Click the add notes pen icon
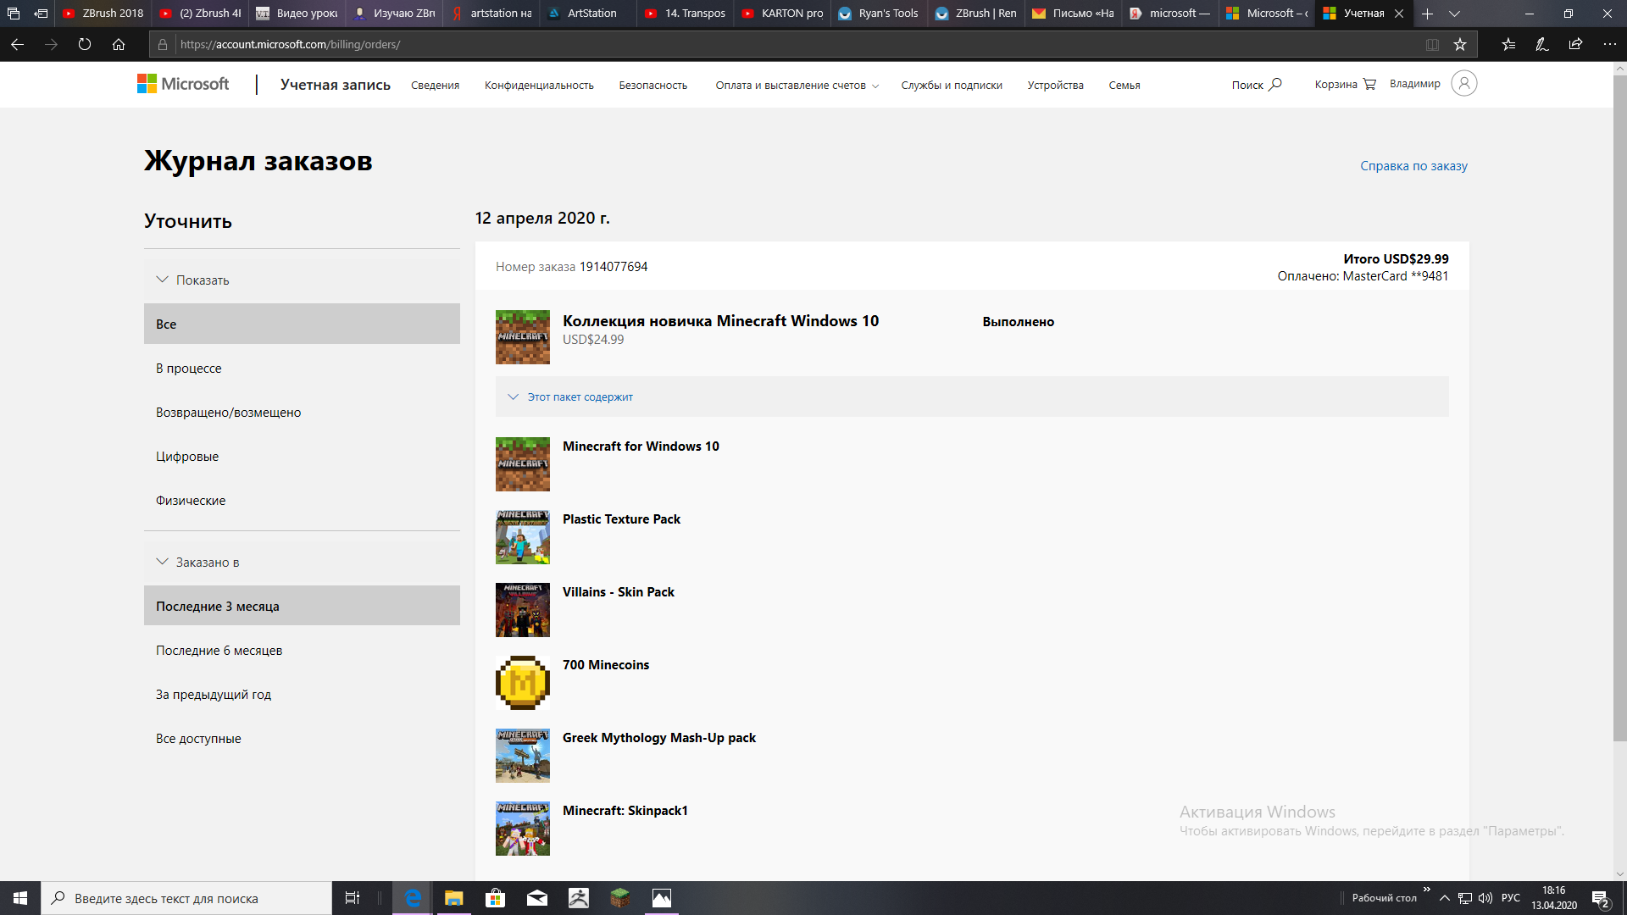The width and height of the screenshot is (1627, 915). (x=1542, y=44)
